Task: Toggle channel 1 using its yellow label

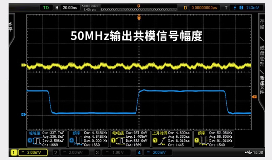Action: pos(14,153)
